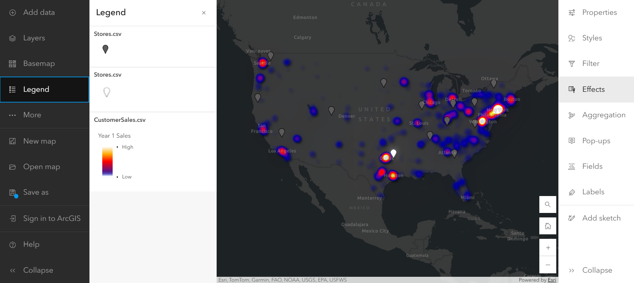Click Save as in sidebar

pyautogui.click(x=45, y=192)
